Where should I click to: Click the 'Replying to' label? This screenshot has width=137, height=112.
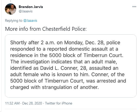[14, 21]
